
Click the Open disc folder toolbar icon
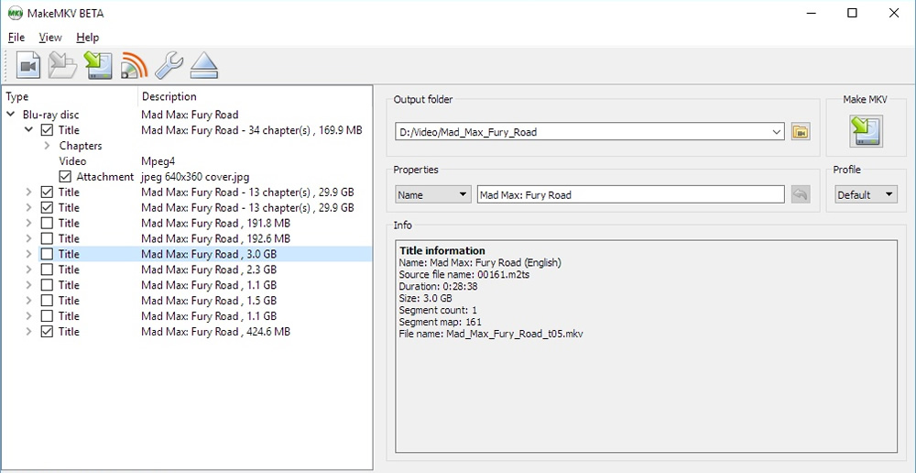62,65
